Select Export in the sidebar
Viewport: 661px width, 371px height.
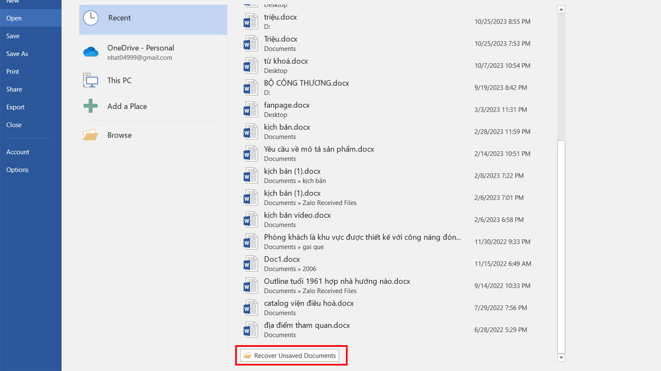[x=15, y=107]
